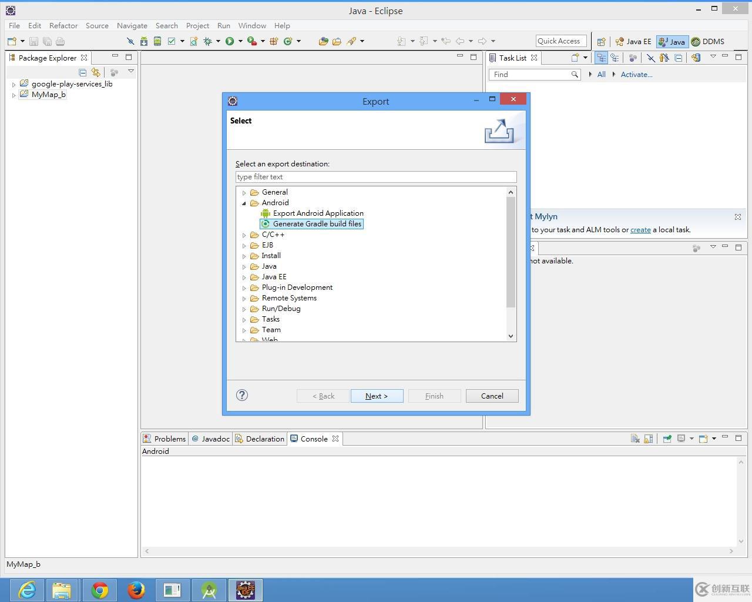Image resolution: width=752 pixels, height=602 pixels.
Task: Expand the Plug-in Development export category
Action: 244,287
